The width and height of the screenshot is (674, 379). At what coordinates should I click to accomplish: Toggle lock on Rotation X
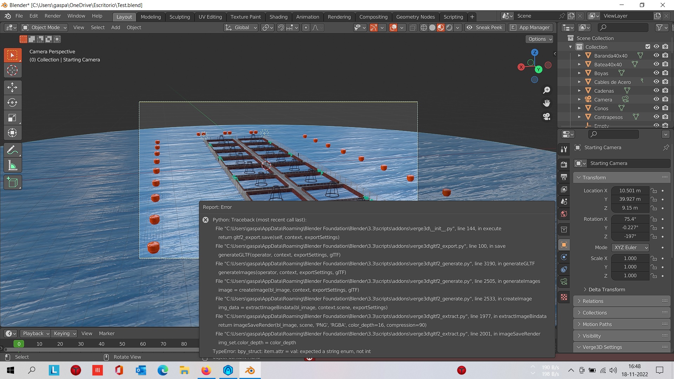click(x=654, y=219)
